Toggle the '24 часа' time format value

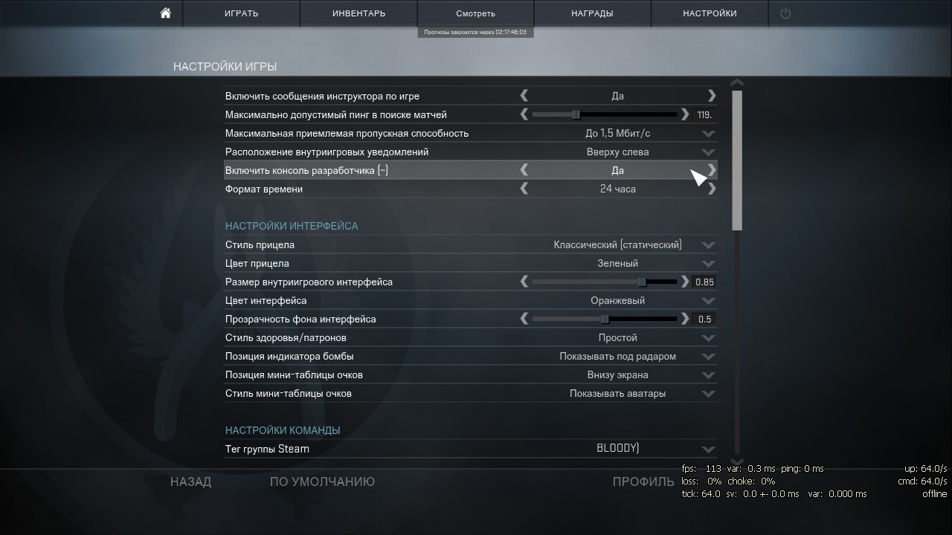618,189
